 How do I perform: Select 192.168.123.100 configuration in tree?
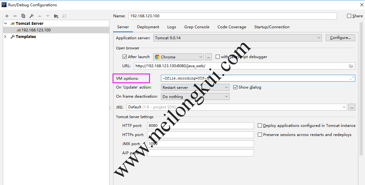click(x=56, y=30)
